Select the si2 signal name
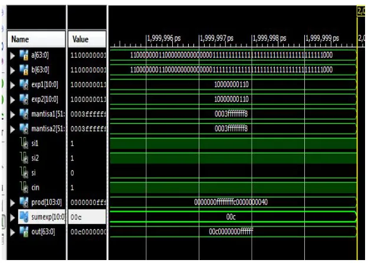The image size is (368, 263). pos(35,158)
